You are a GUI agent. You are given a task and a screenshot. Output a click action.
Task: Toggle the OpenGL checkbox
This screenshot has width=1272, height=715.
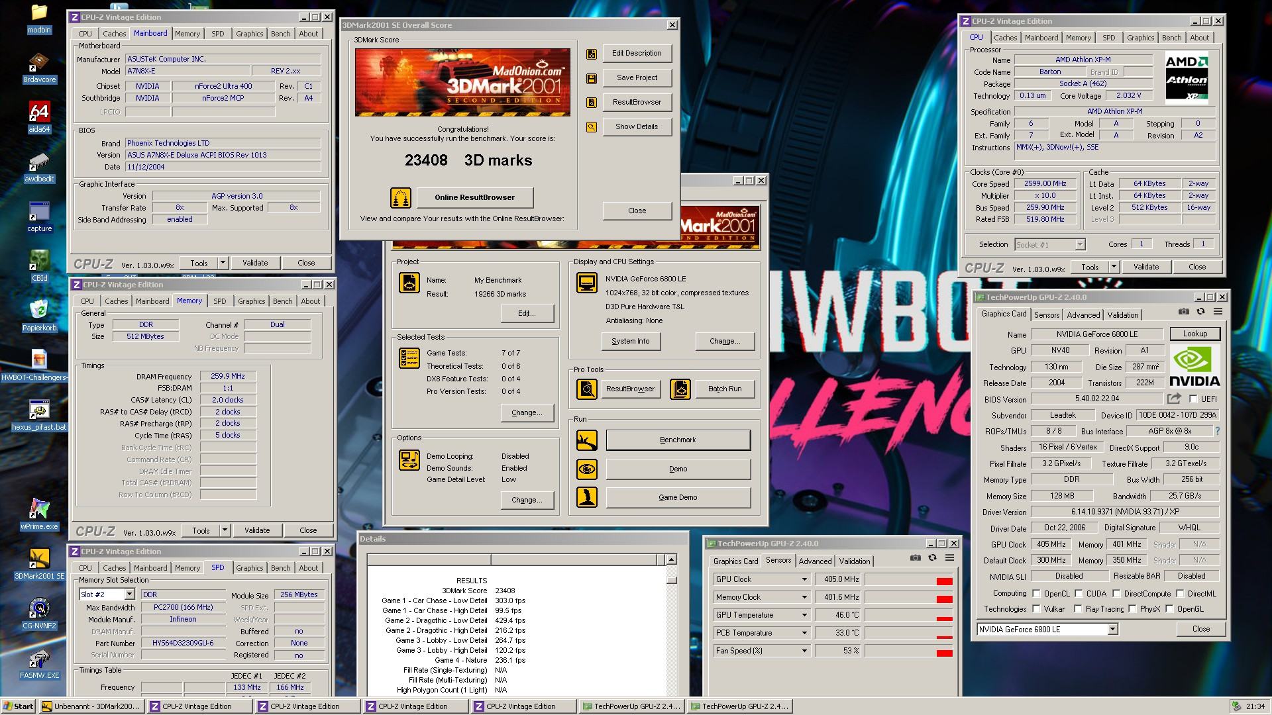tap(1169, 609)
